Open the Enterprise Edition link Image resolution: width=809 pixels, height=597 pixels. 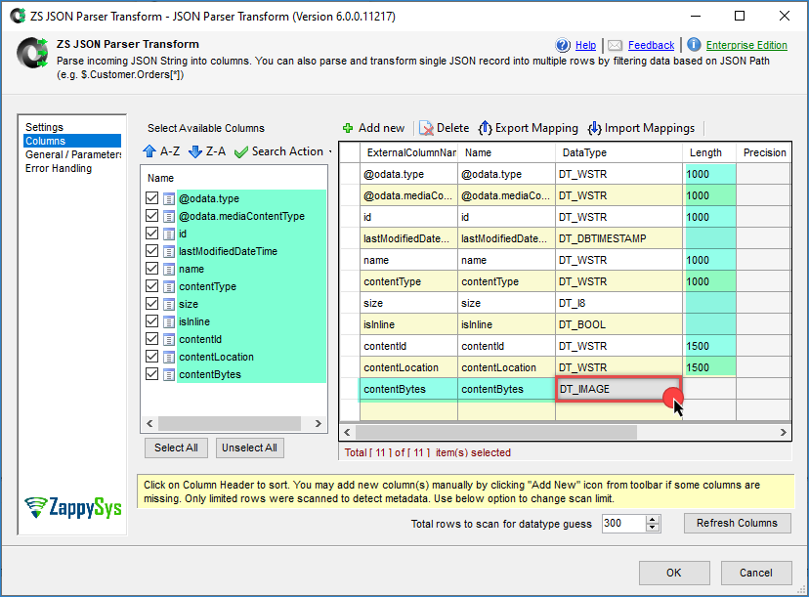pyautogui.click(x=746, y=45)
